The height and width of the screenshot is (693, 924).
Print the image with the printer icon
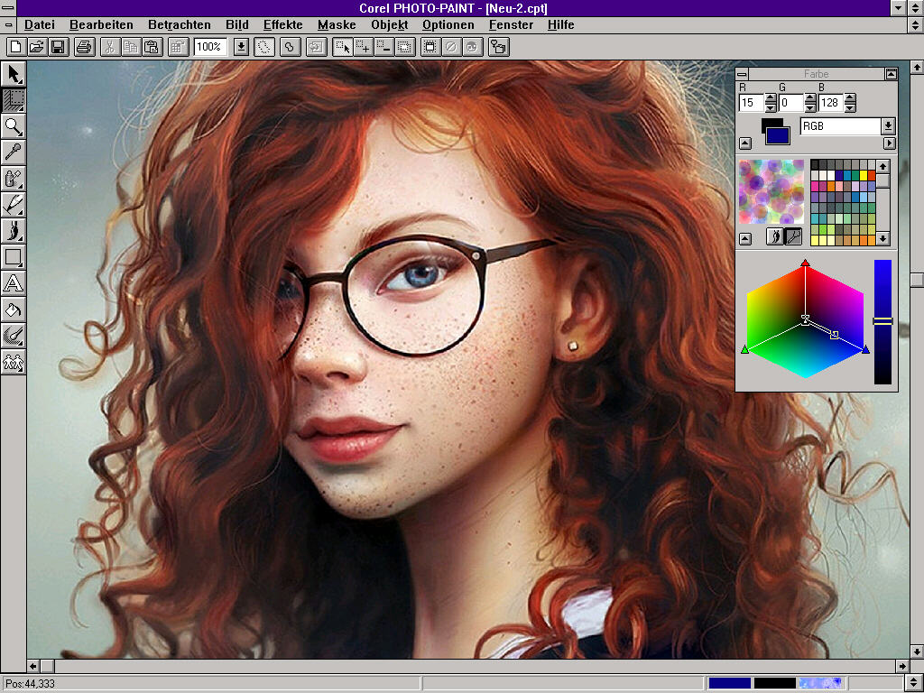84,47
